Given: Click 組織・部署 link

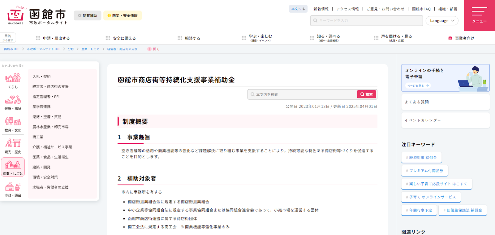Looking at the screenshot, I should point(447,9).
